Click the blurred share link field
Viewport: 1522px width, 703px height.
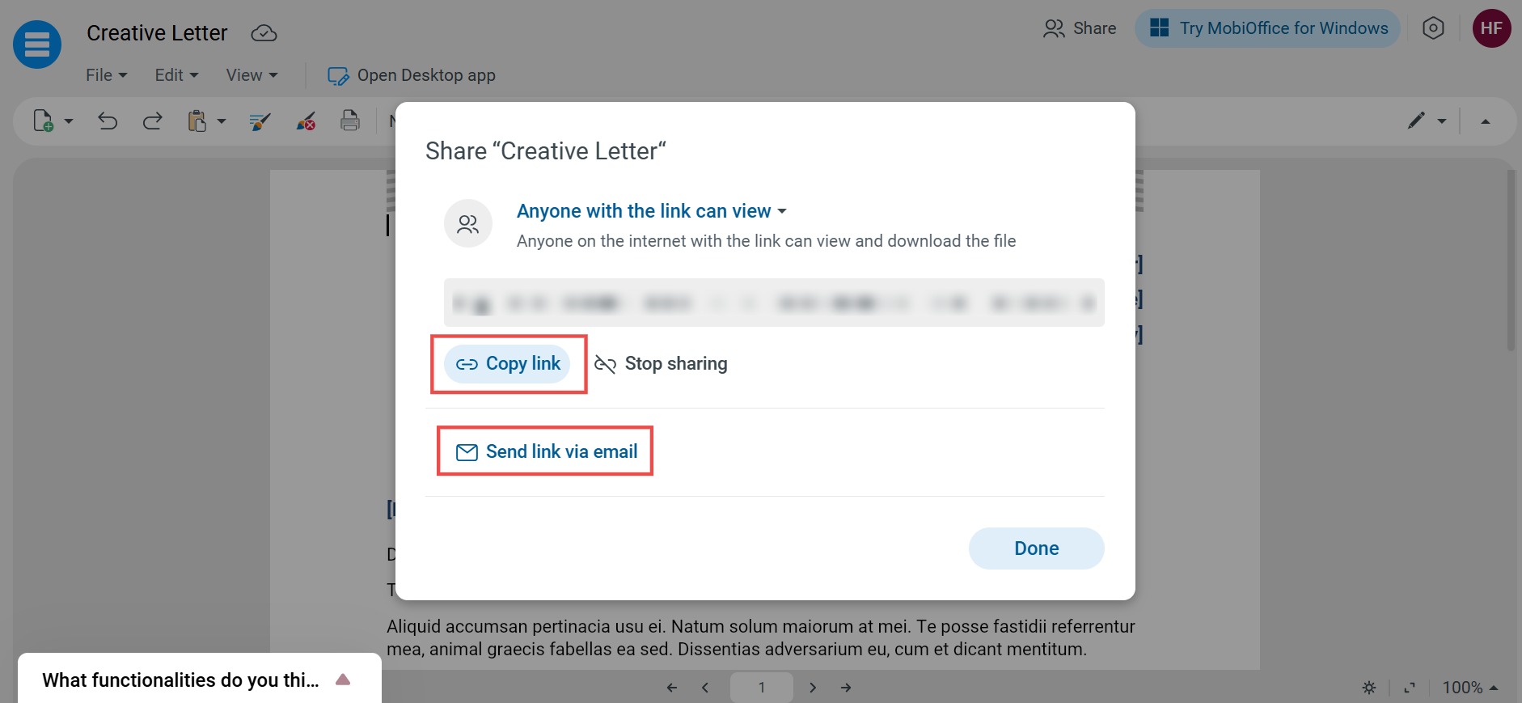tap(774, 303)
